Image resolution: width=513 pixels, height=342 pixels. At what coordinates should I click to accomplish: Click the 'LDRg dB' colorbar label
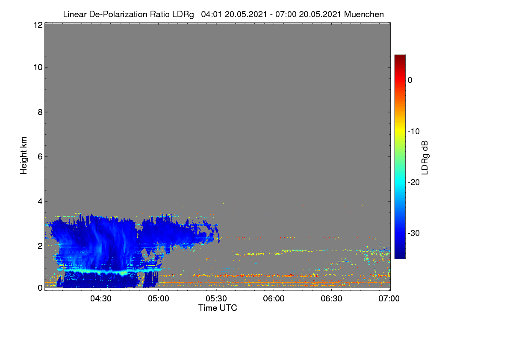point(425,158)
